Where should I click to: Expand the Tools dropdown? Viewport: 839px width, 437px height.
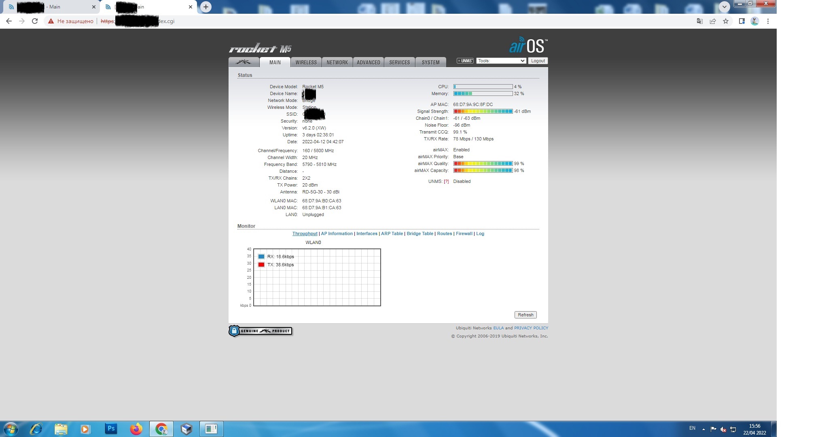tap(501, 61)
